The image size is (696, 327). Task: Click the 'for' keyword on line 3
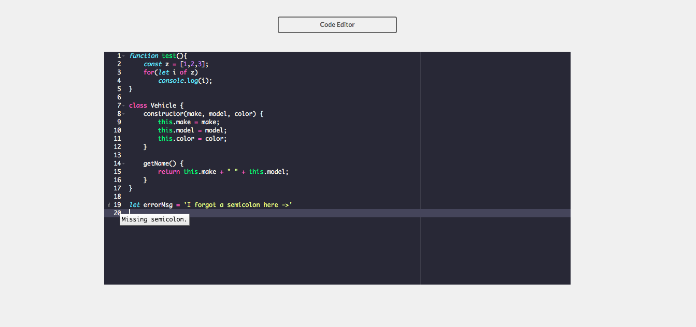click(x=149, y=72)
